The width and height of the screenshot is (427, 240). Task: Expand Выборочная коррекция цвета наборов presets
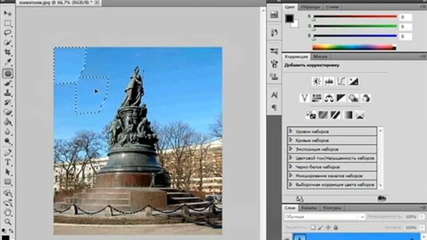click(x=291, y=184)
